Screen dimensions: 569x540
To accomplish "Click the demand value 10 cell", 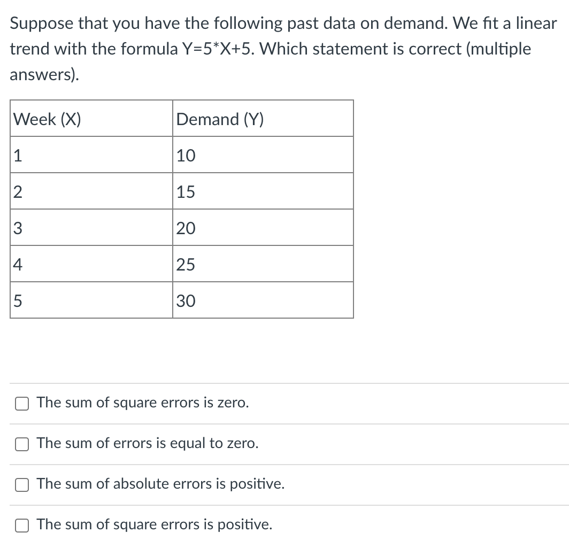I will [263, 155].
